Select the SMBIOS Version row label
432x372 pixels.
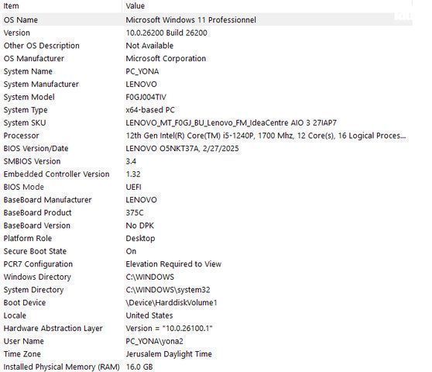(32, 161)
